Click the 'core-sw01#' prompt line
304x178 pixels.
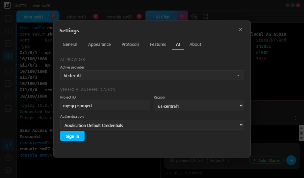(32, 34)
